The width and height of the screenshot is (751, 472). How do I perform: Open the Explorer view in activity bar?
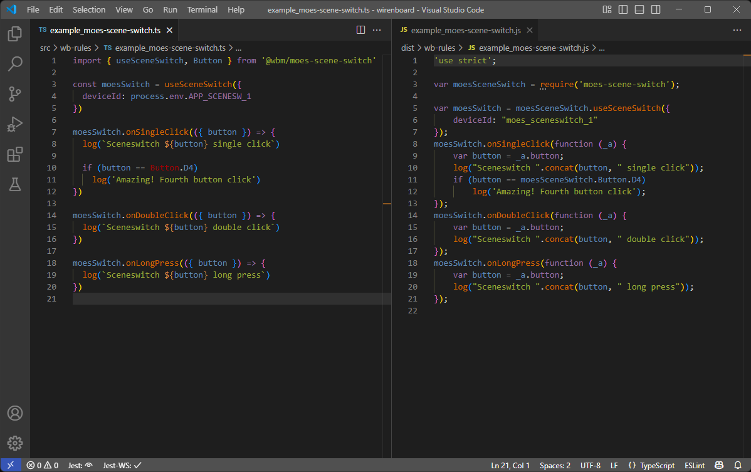pyautogui.click(x=15, y=34)
